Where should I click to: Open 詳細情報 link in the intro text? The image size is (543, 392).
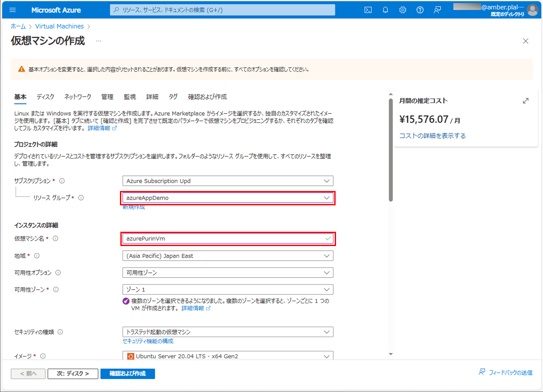[x=102, y=128]
